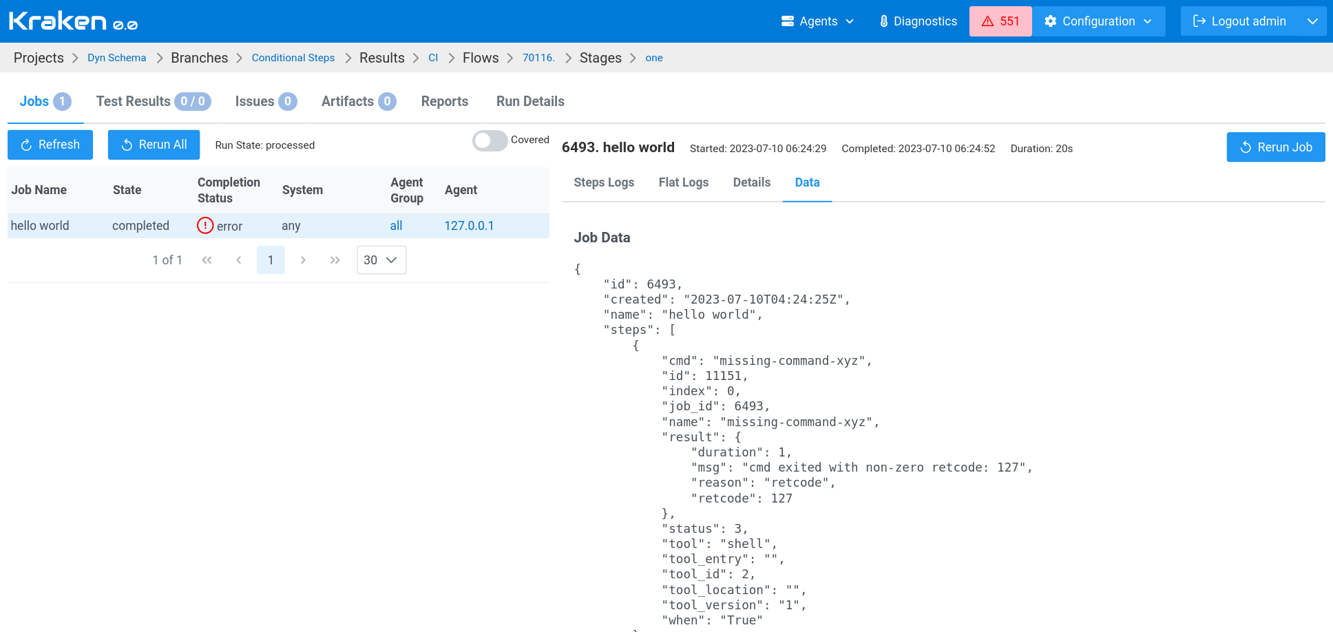Select the Jobs tab

[x=45, y=101]
